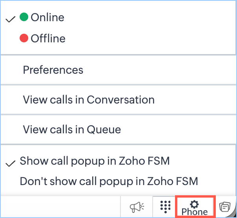Click the gear icon above Phone
Viewport: 237px width, 218px height.
(x=194, y=203)
